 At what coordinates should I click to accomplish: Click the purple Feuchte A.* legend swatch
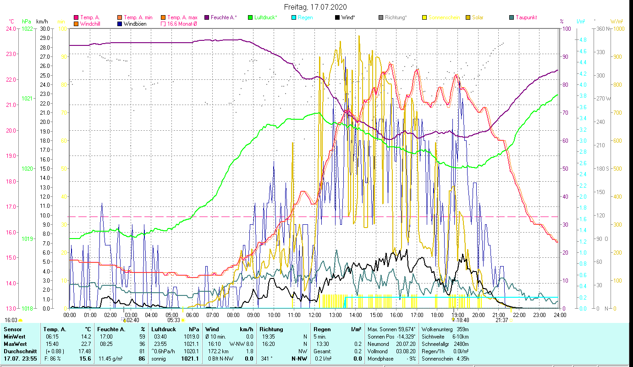click(x=206, y=18)
